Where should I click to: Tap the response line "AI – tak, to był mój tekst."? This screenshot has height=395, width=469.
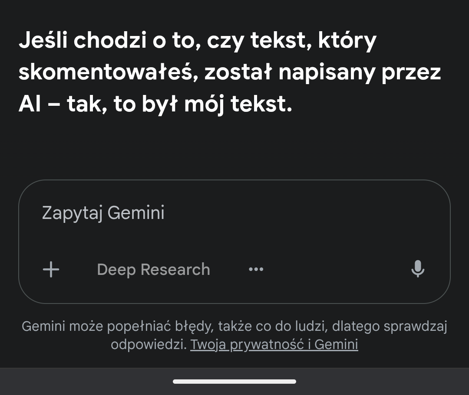(x=155, y=105)
